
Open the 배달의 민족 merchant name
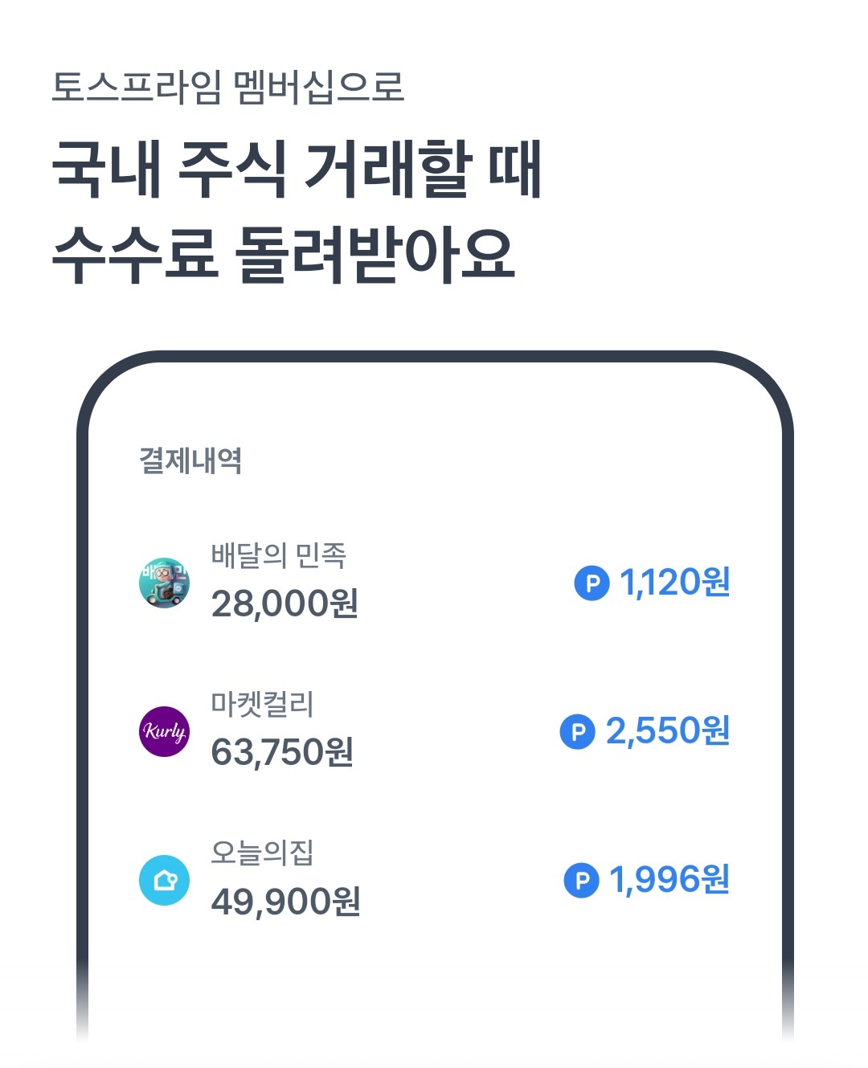click(279, 555)
